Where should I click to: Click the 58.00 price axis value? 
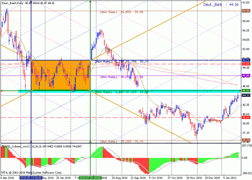pyautogui.click(x=246, y=21)
